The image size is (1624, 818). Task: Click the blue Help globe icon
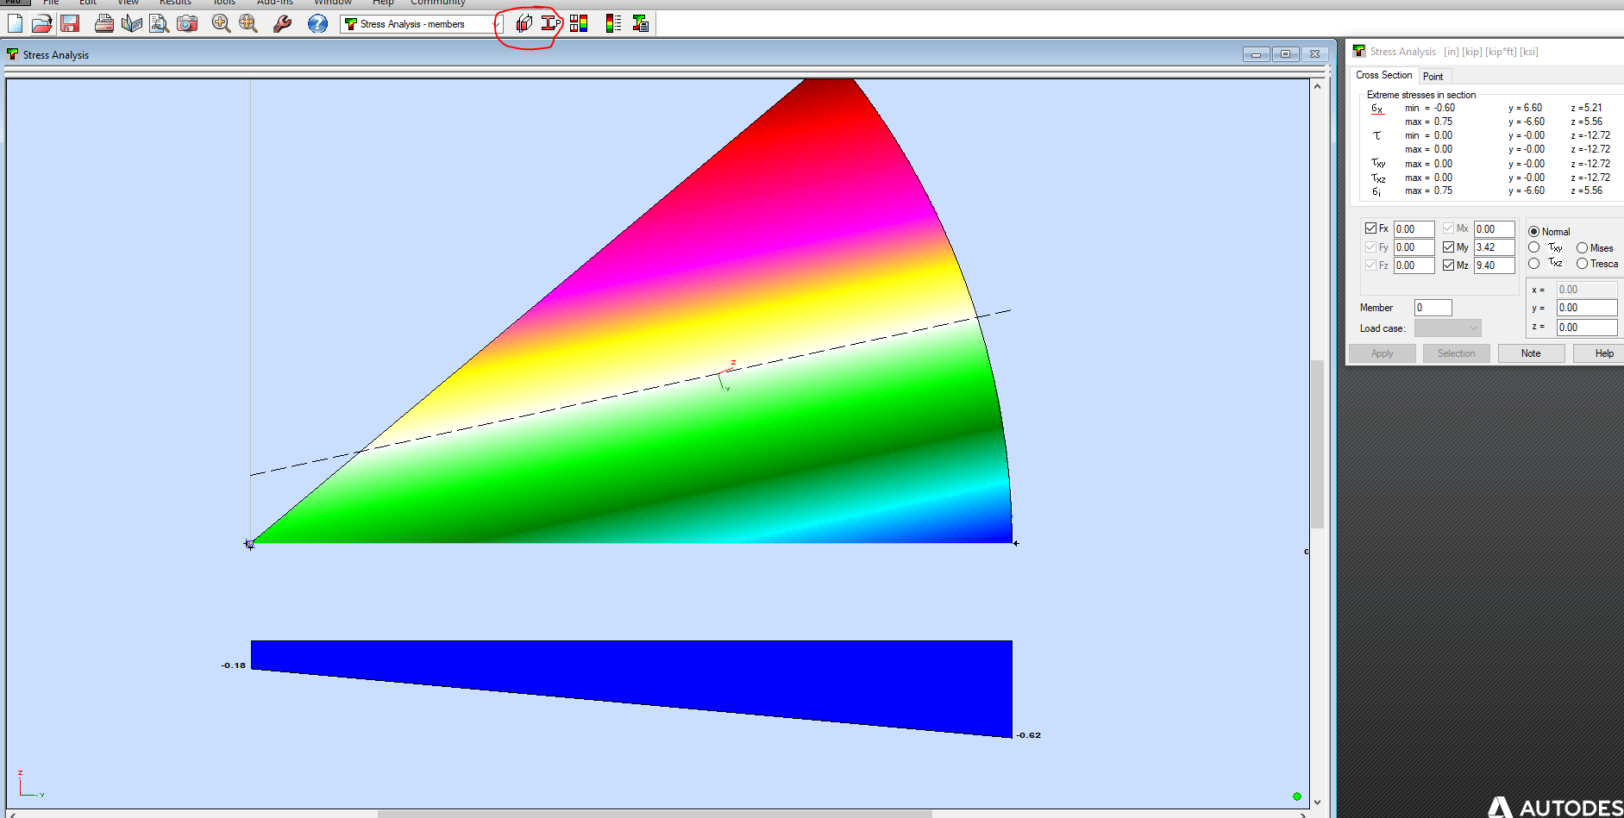click(317, 24)
